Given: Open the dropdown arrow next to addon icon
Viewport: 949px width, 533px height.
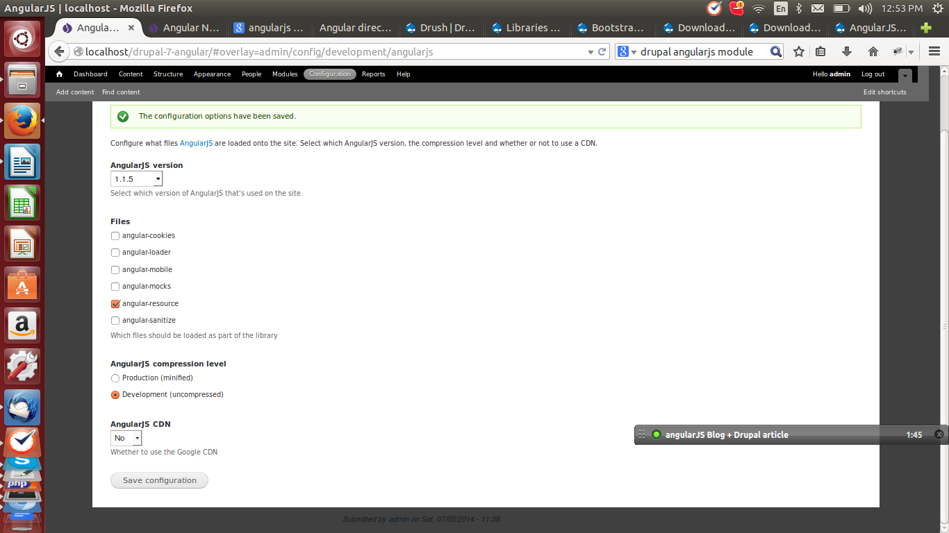Looking at the screenshot, I should [911, 52].
